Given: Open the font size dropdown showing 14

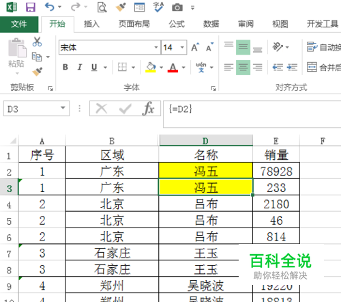Looking at the screenshot, I should click(x=182, y=47).
